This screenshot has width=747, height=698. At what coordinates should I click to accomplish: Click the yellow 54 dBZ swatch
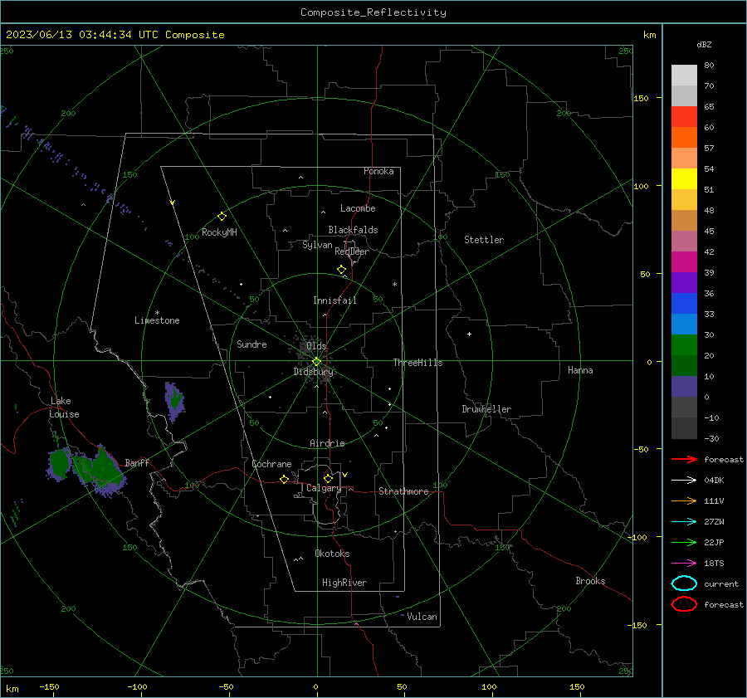(x=684, y=178)
